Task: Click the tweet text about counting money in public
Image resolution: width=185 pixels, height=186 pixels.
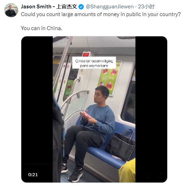Action: click(x=101, y=14)
